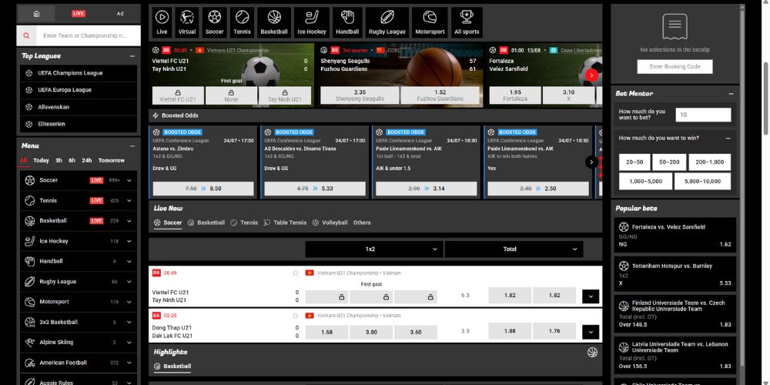The height and width of the screenshot is (385, 770).
Task: Select the Ice Hockey icon in top bar
Action: point(312,22)
